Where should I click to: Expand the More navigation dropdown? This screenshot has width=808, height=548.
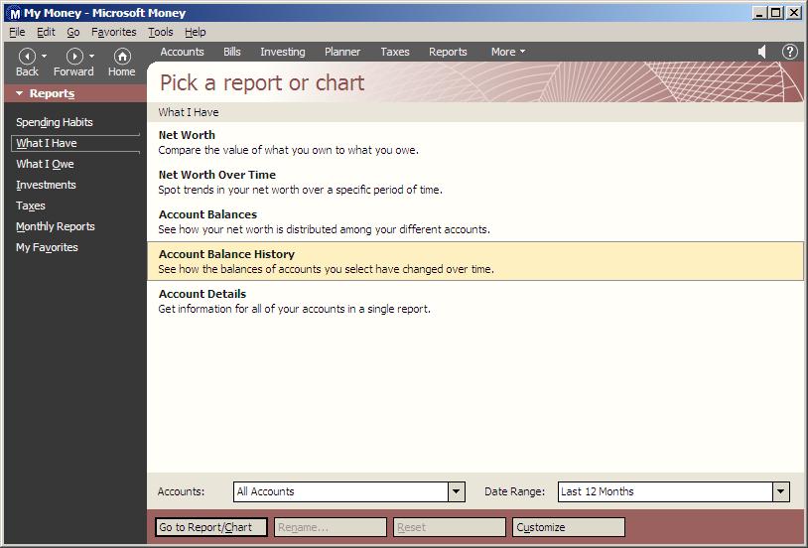508,52
